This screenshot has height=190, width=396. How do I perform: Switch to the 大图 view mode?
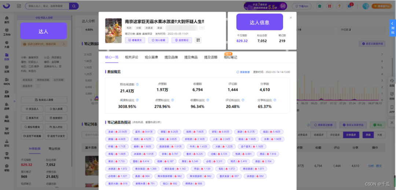pyautogui.click(x=379, y=135)
